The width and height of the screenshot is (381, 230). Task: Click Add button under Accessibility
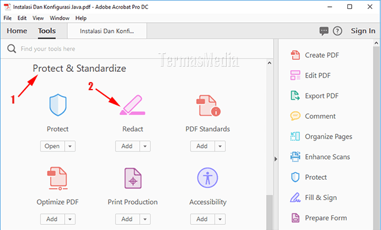pos(203,219)
